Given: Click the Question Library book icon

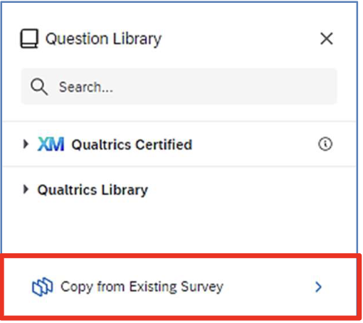Looking at the screenshot, I should (29, 38).
